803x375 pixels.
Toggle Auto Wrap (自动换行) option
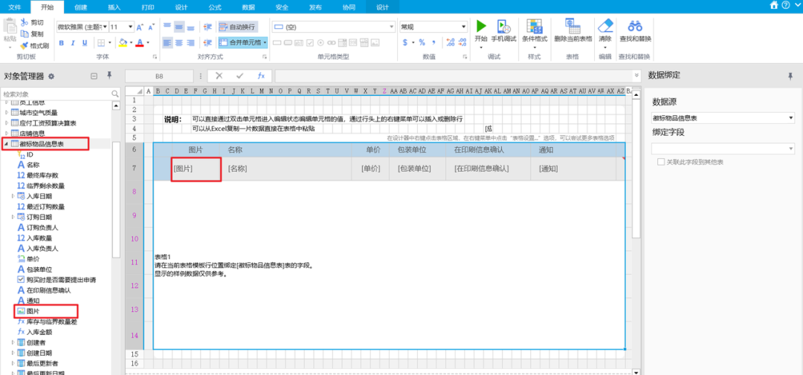[x=238, y=27]
